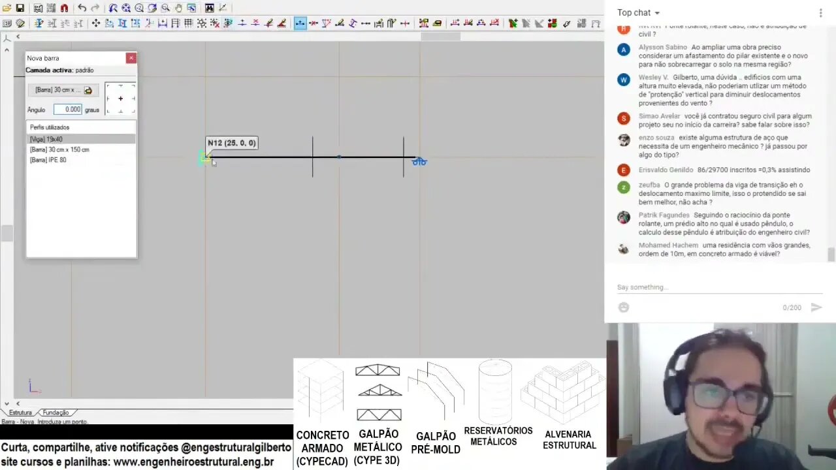Screen dimensions: 836x470
Task: Select the center anchor point in position grid
Action: (x=120, y=99)
